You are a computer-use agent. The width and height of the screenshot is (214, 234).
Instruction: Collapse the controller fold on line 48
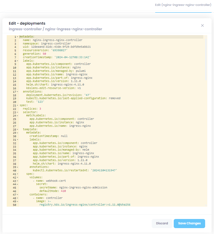(x=17, y=198)
